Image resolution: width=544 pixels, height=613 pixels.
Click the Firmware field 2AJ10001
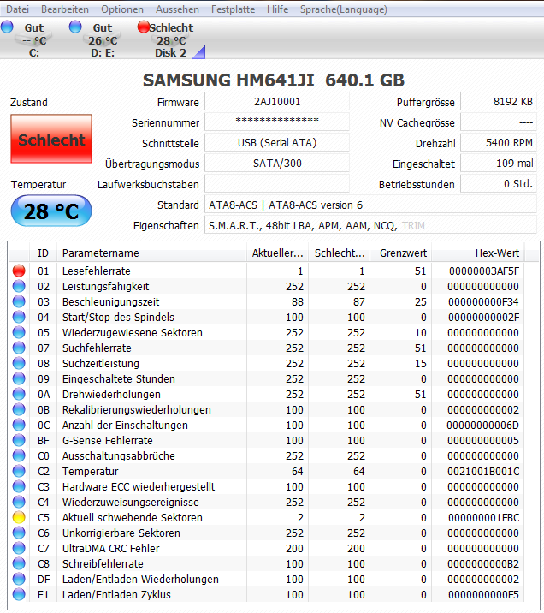tap(277, 102)
